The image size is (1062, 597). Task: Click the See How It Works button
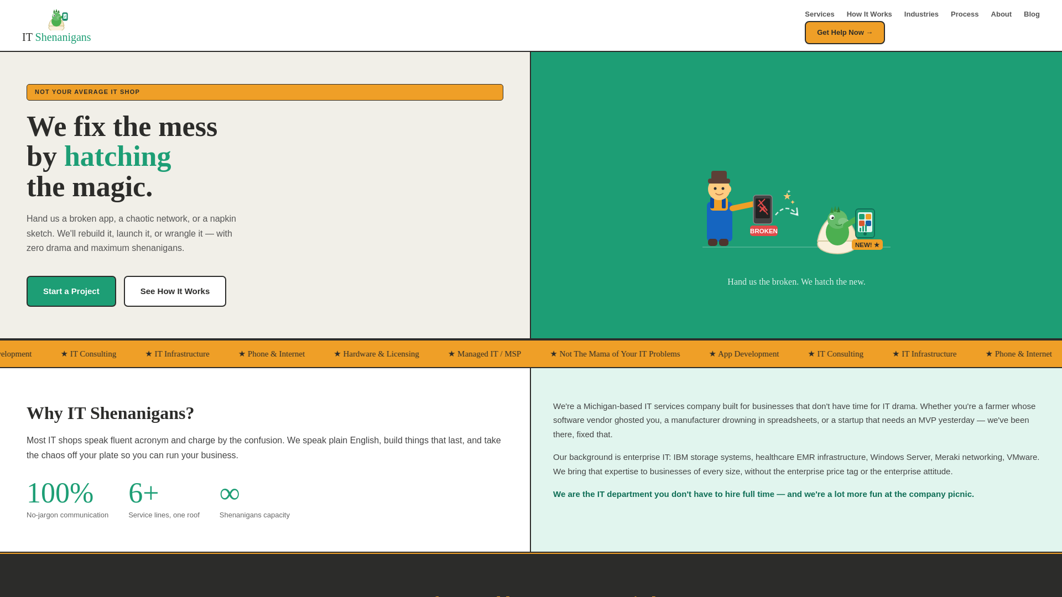(175, 291)
